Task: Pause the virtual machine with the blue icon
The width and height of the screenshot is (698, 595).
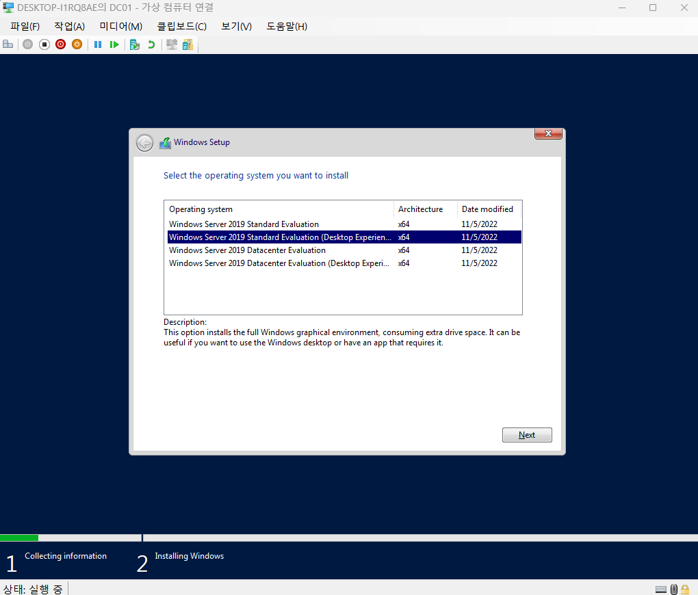Action: click(98, 44)
